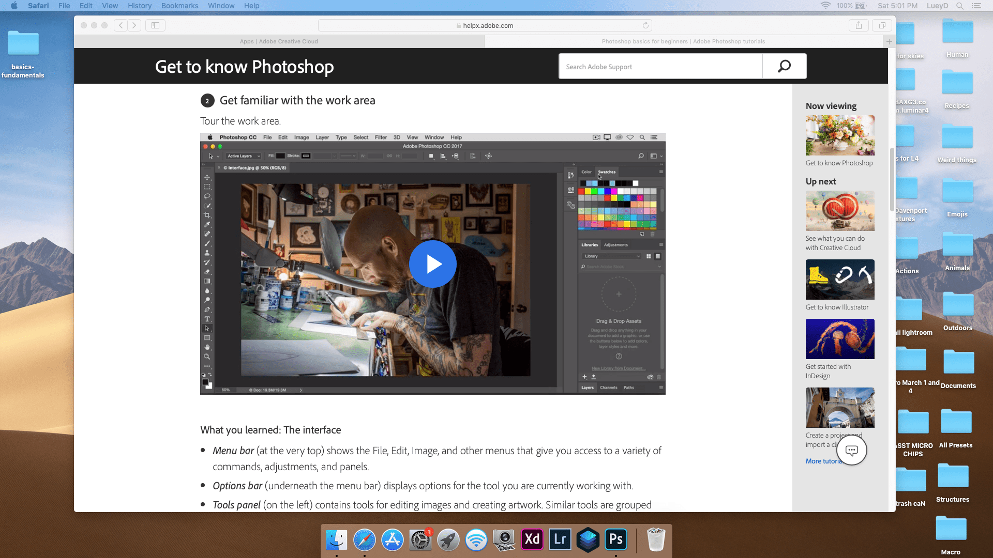Click the Get started with InDesign thumbnail

839,338
